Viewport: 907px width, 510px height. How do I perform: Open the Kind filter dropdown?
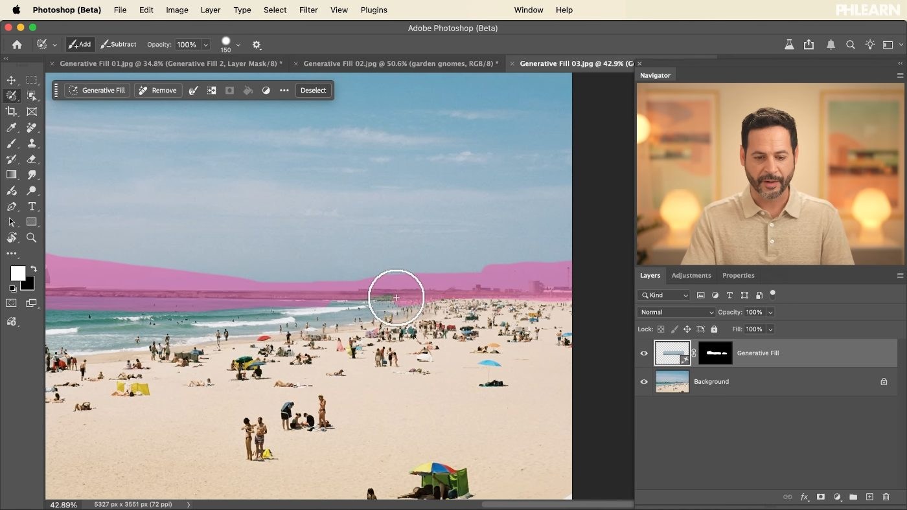tap(665, 295)
